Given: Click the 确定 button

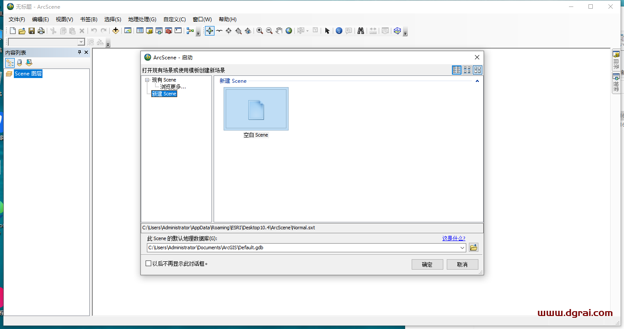Looking at the screenshot, I should 427,264.
